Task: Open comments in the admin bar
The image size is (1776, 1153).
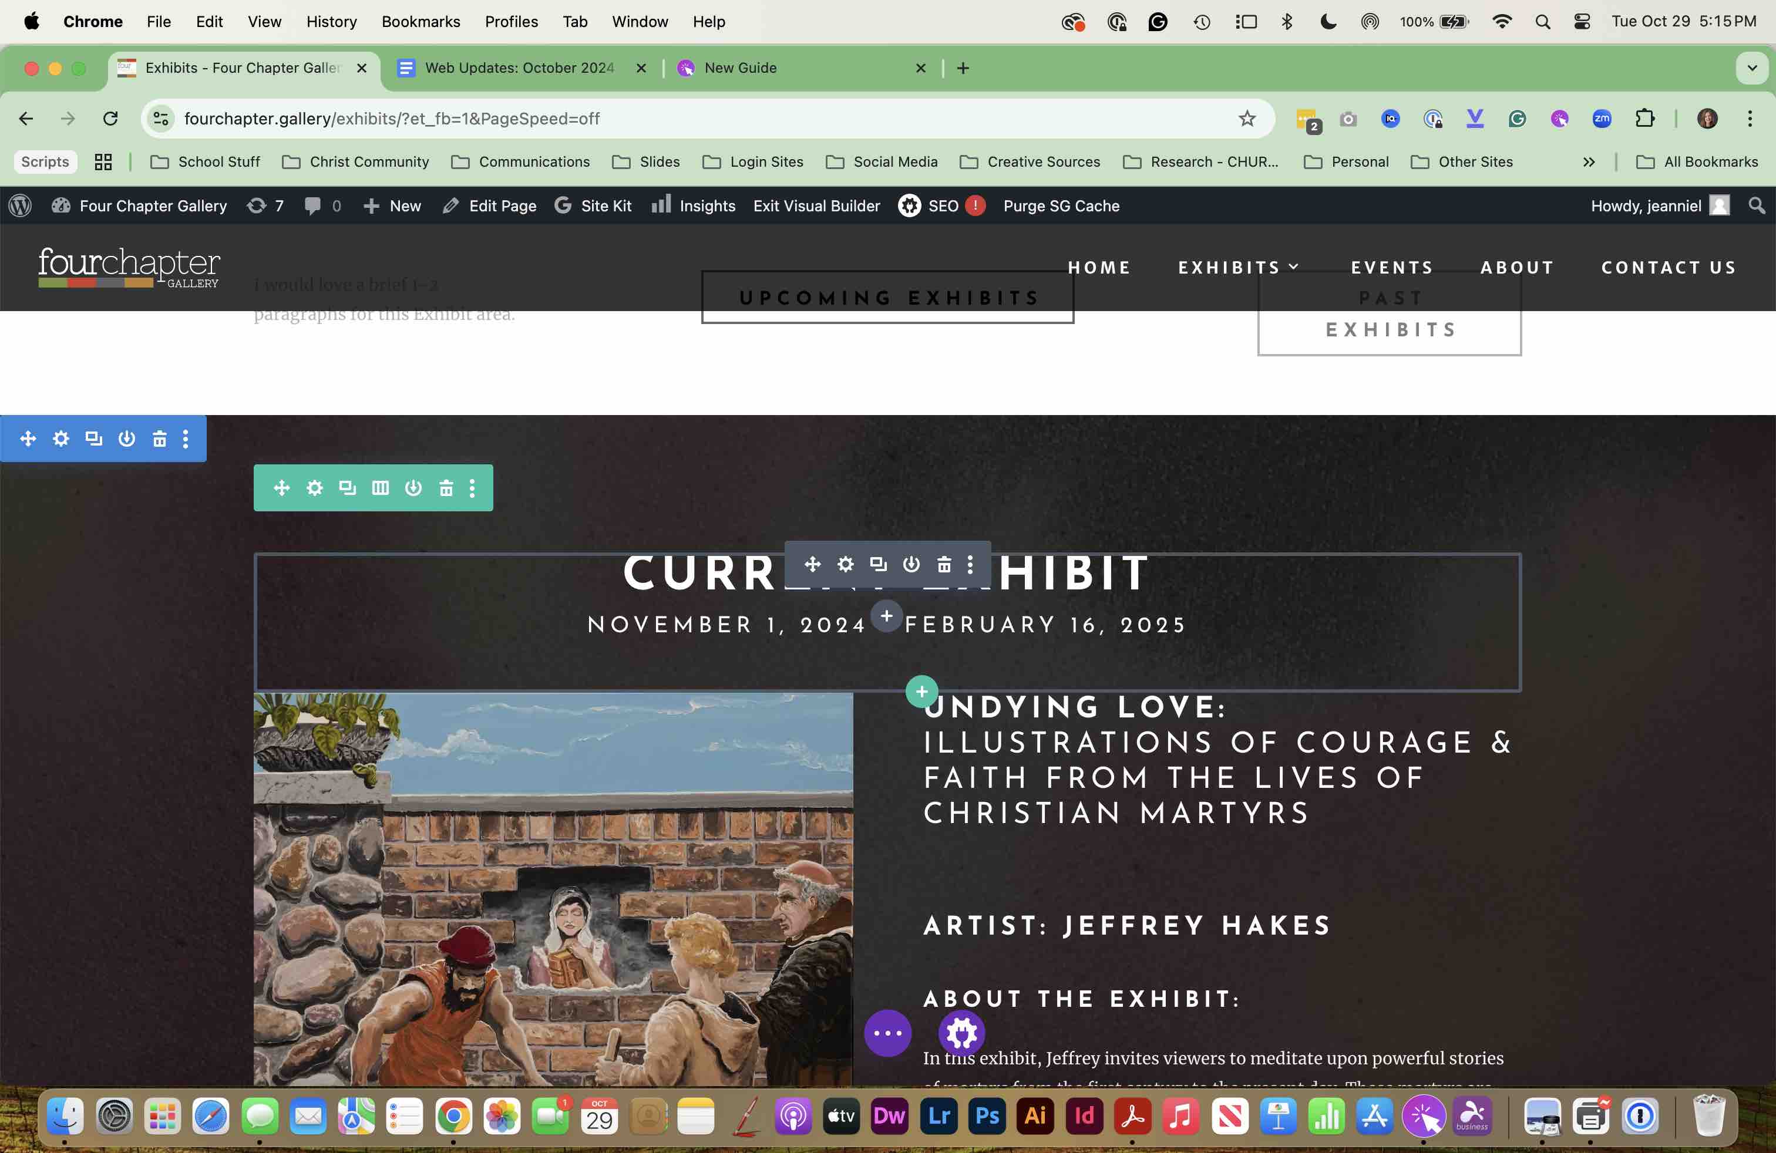Action: (322, 206)
